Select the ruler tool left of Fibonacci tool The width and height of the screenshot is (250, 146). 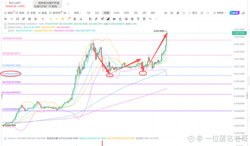tap(23, 19)
